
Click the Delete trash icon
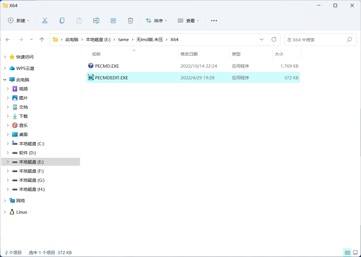pos(131,21)
